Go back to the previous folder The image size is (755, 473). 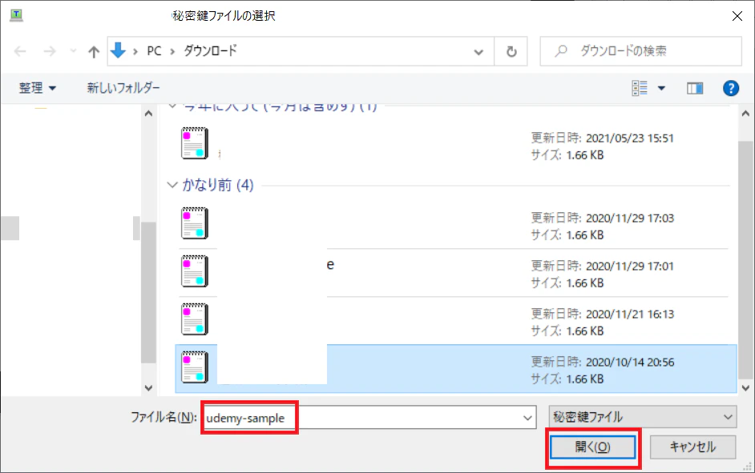pyautogui.click(x=20, y=51)
